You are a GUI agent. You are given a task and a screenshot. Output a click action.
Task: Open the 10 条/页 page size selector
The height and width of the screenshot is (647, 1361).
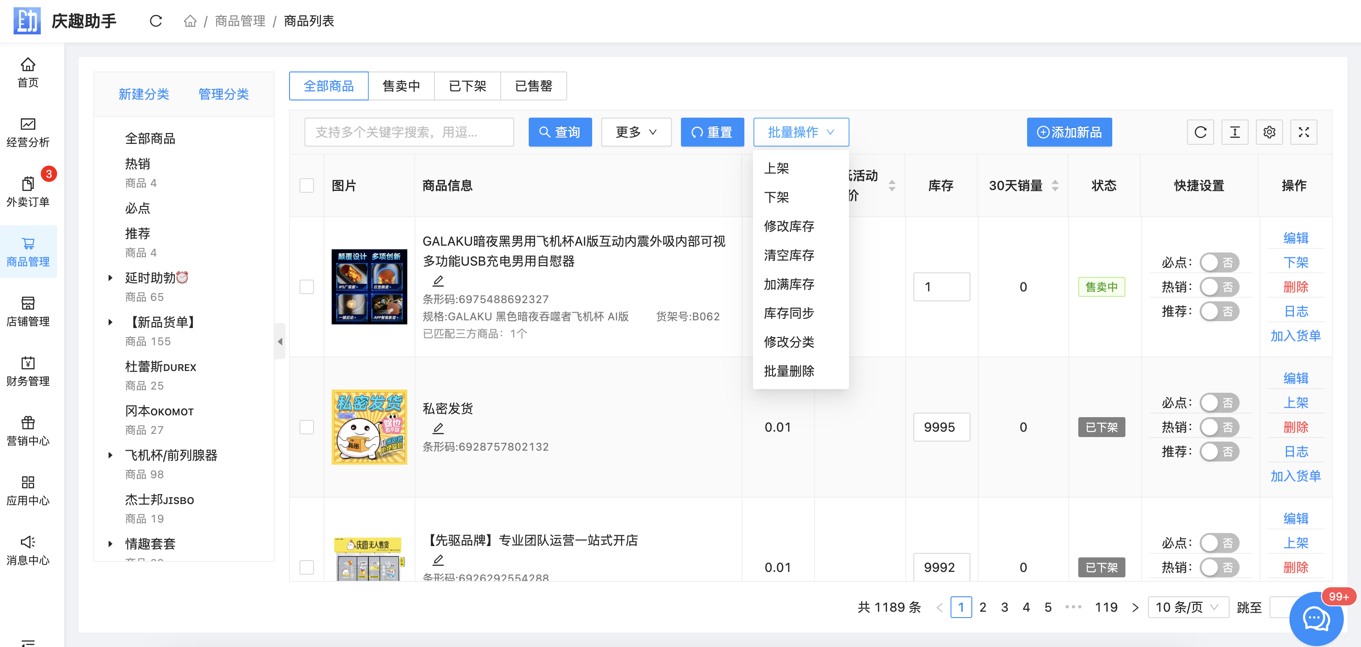[x=1188, y=607]
